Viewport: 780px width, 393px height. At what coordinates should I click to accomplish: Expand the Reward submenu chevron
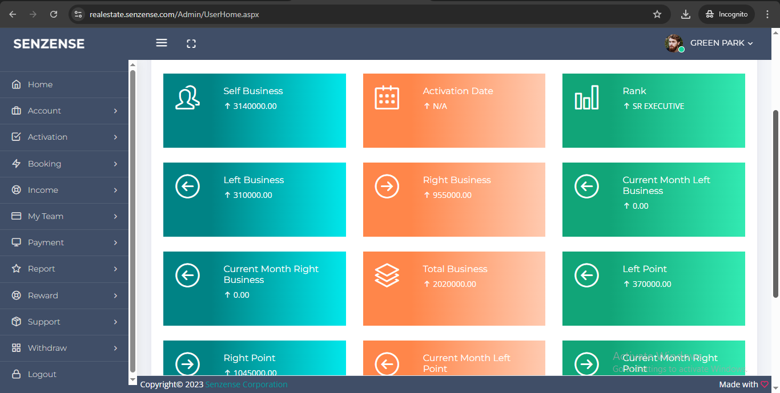click(x=115, y=295)
